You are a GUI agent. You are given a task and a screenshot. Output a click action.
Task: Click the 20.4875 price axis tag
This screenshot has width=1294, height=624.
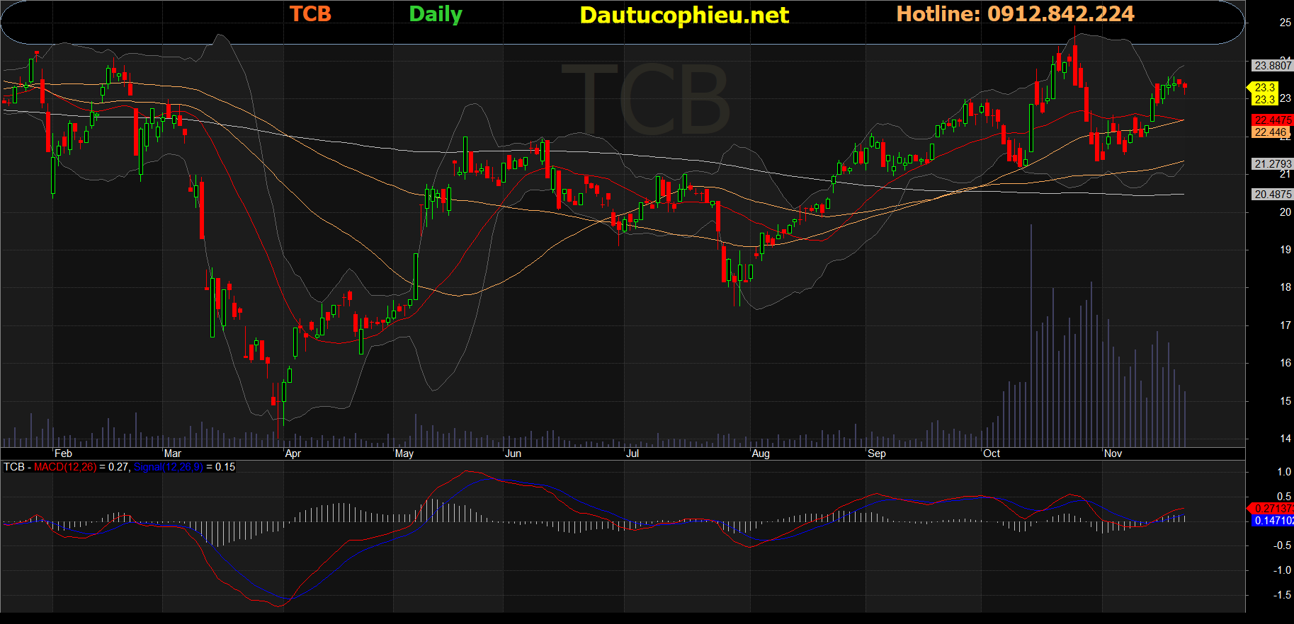pos(1272,194)
